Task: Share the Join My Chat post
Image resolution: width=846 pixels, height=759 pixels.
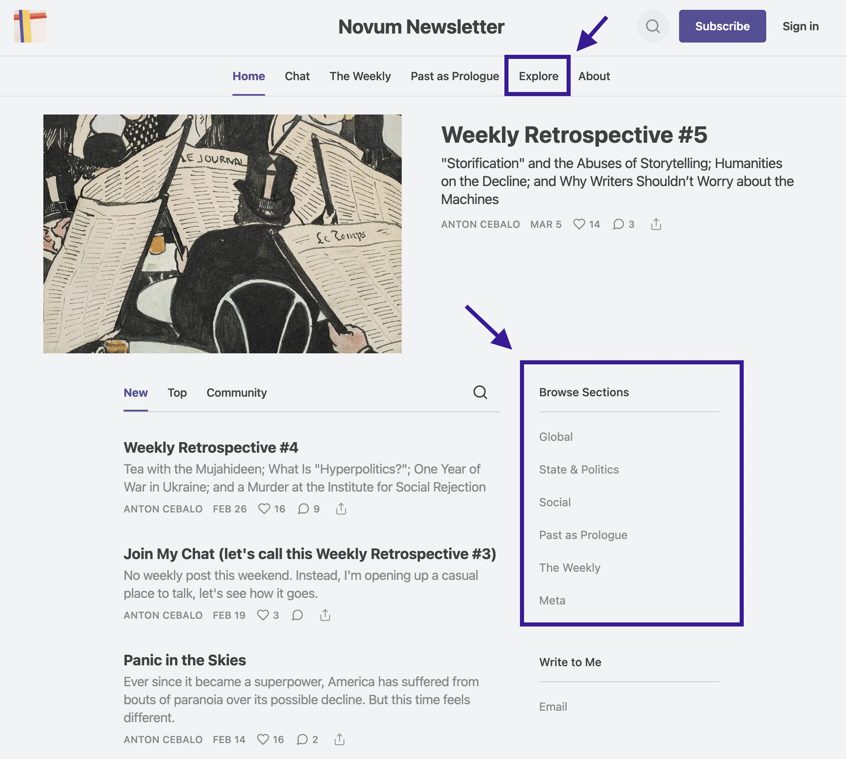Action: [x=324, y=615]
